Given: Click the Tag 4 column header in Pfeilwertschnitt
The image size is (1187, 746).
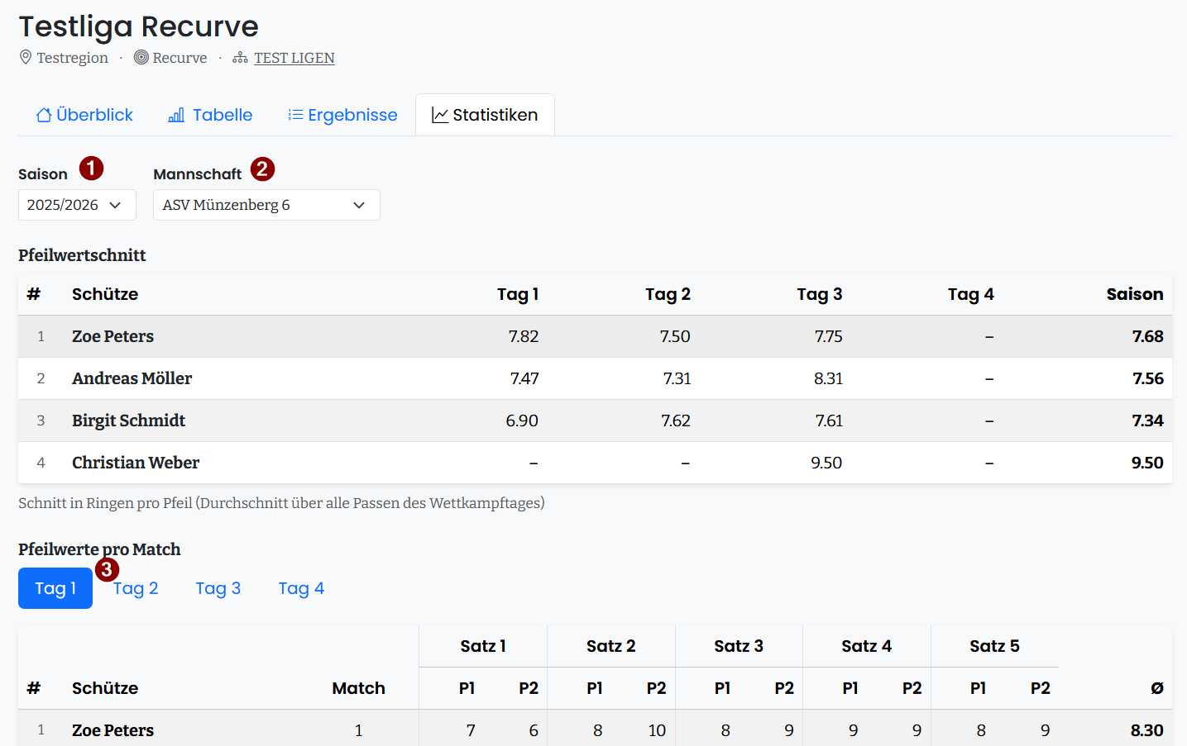Looking at the screenshot, I should point(970,294).
